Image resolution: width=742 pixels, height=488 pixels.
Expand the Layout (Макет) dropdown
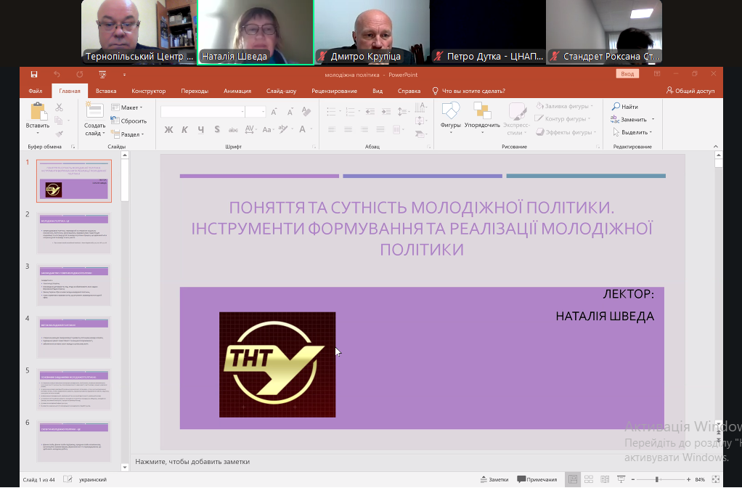[x=127, y=107]
